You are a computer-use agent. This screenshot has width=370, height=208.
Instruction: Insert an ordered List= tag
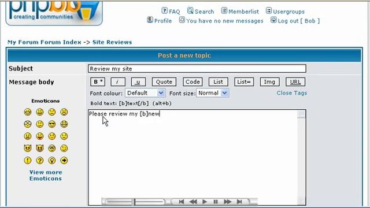[244, 82]
